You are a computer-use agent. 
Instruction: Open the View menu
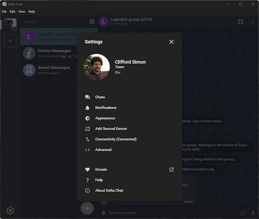point(21,11)
